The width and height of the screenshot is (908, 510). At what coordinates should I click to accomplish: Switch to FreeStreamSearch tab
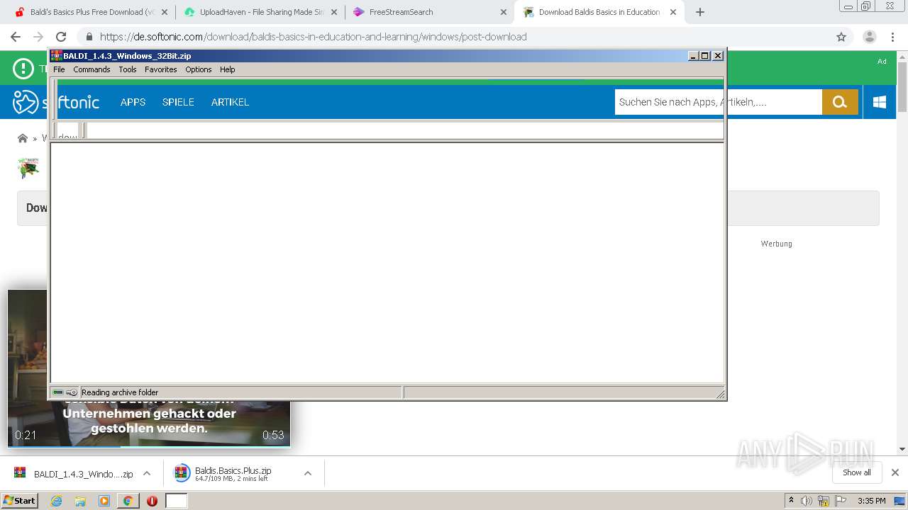[430, 12]
